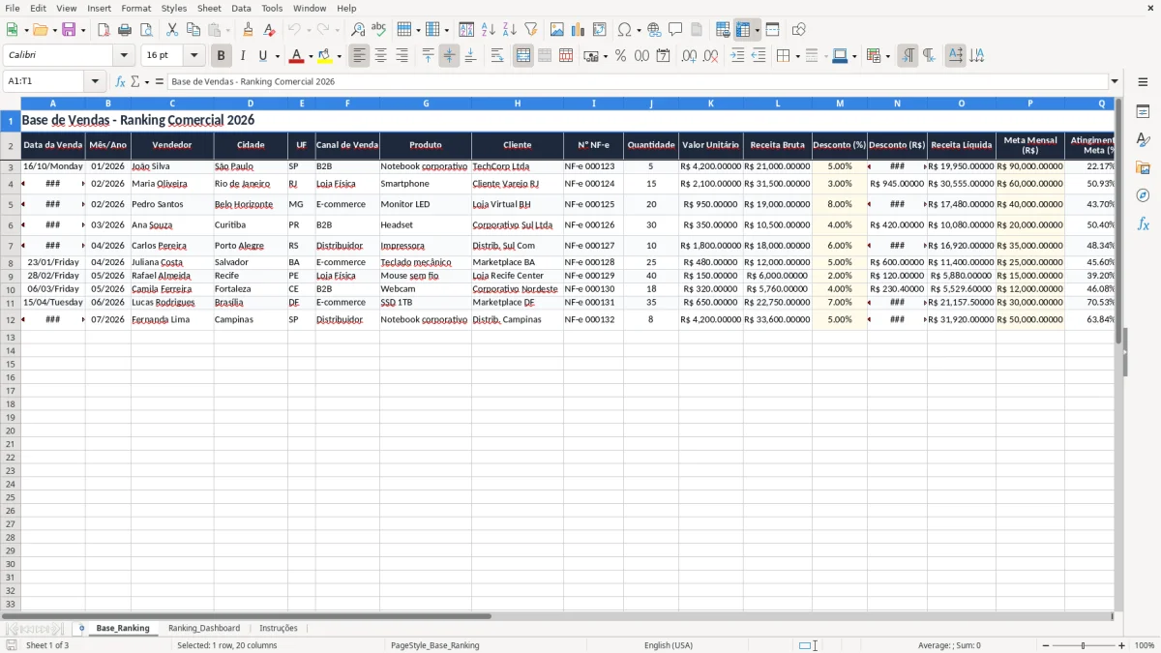Open Print Preview
Screen dimensions: 1161x653
tap(145, 30)
